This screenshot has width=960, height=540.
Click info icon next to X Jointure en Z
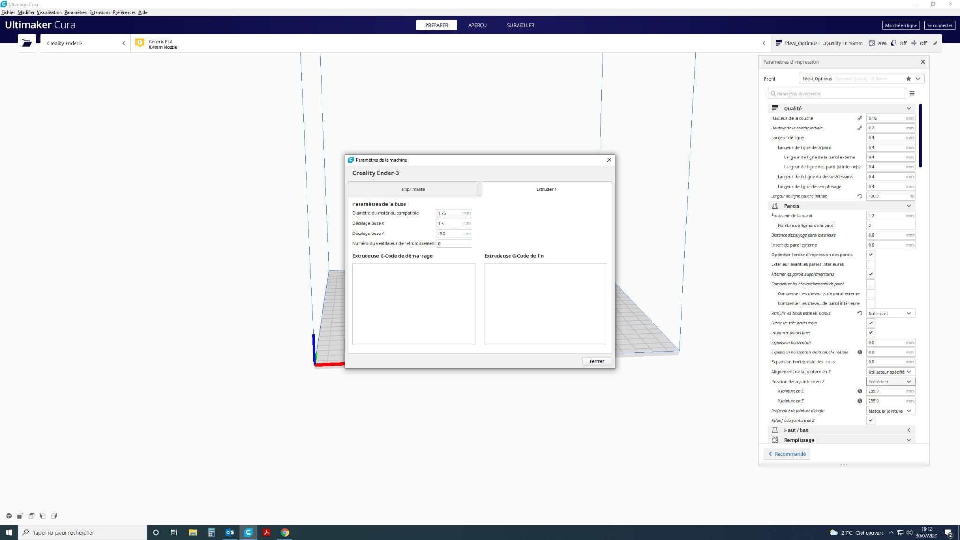click(860, 391)
